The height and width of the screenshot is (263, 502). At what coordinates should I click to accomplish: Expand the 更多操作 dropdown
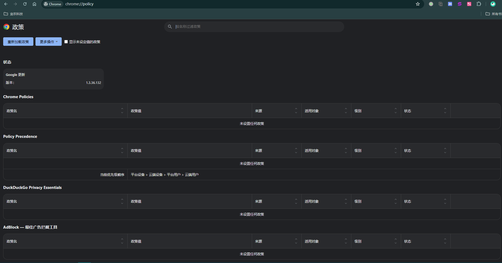(48, 42)
